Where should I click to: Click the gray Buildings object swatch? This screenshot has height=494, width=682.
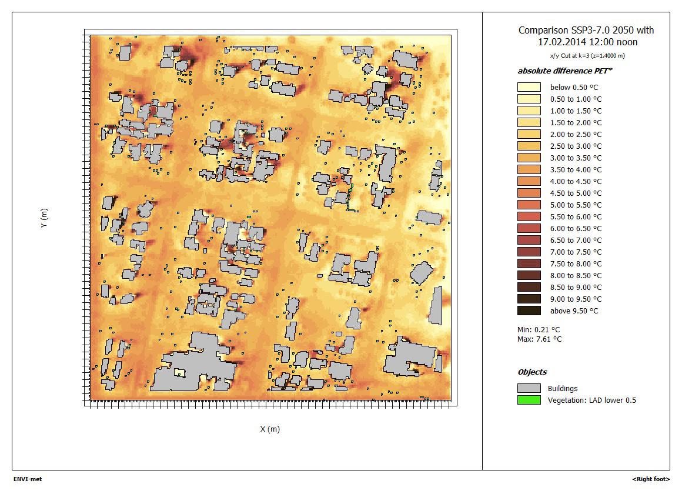[x=529, y=388]
